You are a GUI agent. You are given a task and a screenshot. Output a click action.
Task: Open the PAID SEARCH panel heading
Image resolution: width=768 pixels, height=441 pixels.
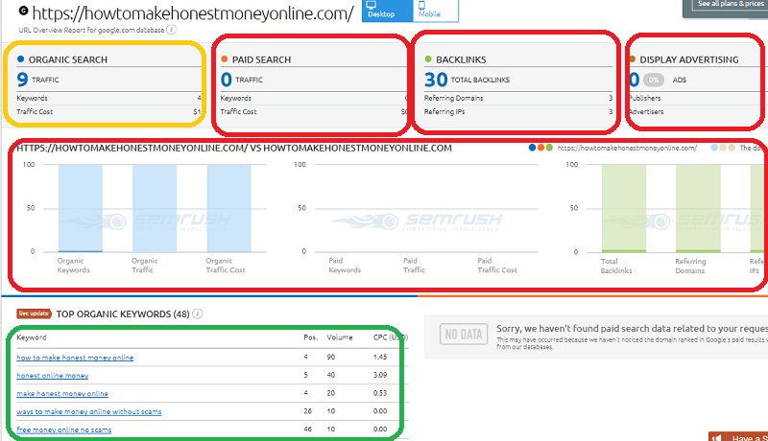[261, 59]
